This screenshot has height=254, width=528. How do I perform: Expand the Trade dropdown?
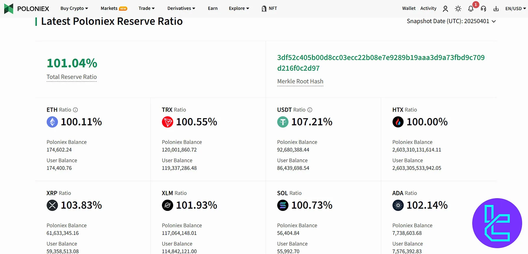[147, 9]
